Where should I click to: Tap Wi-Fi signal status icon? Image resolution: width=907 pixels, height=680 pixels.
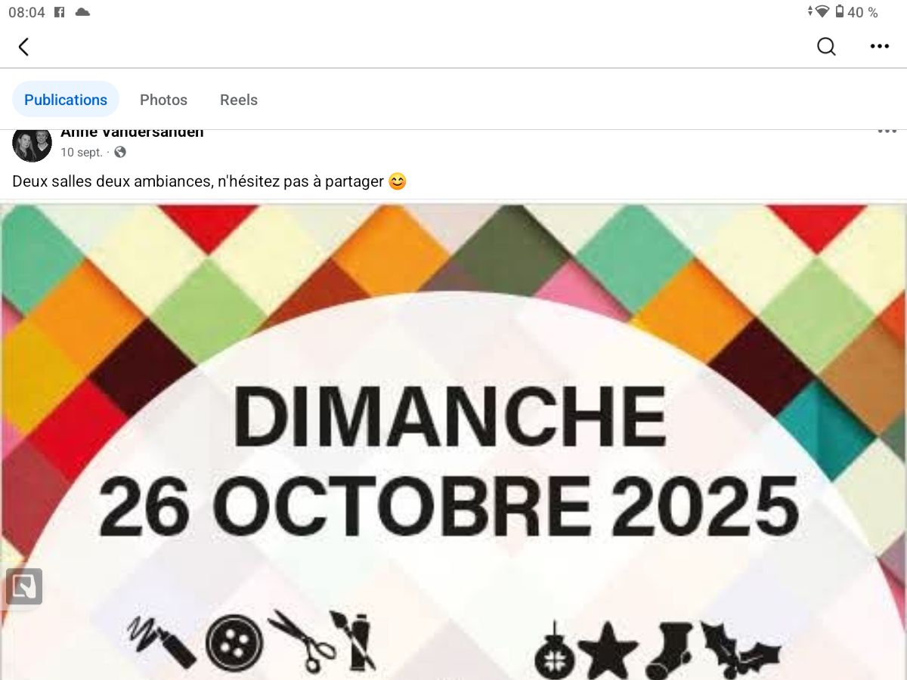[x=822, y=12]
